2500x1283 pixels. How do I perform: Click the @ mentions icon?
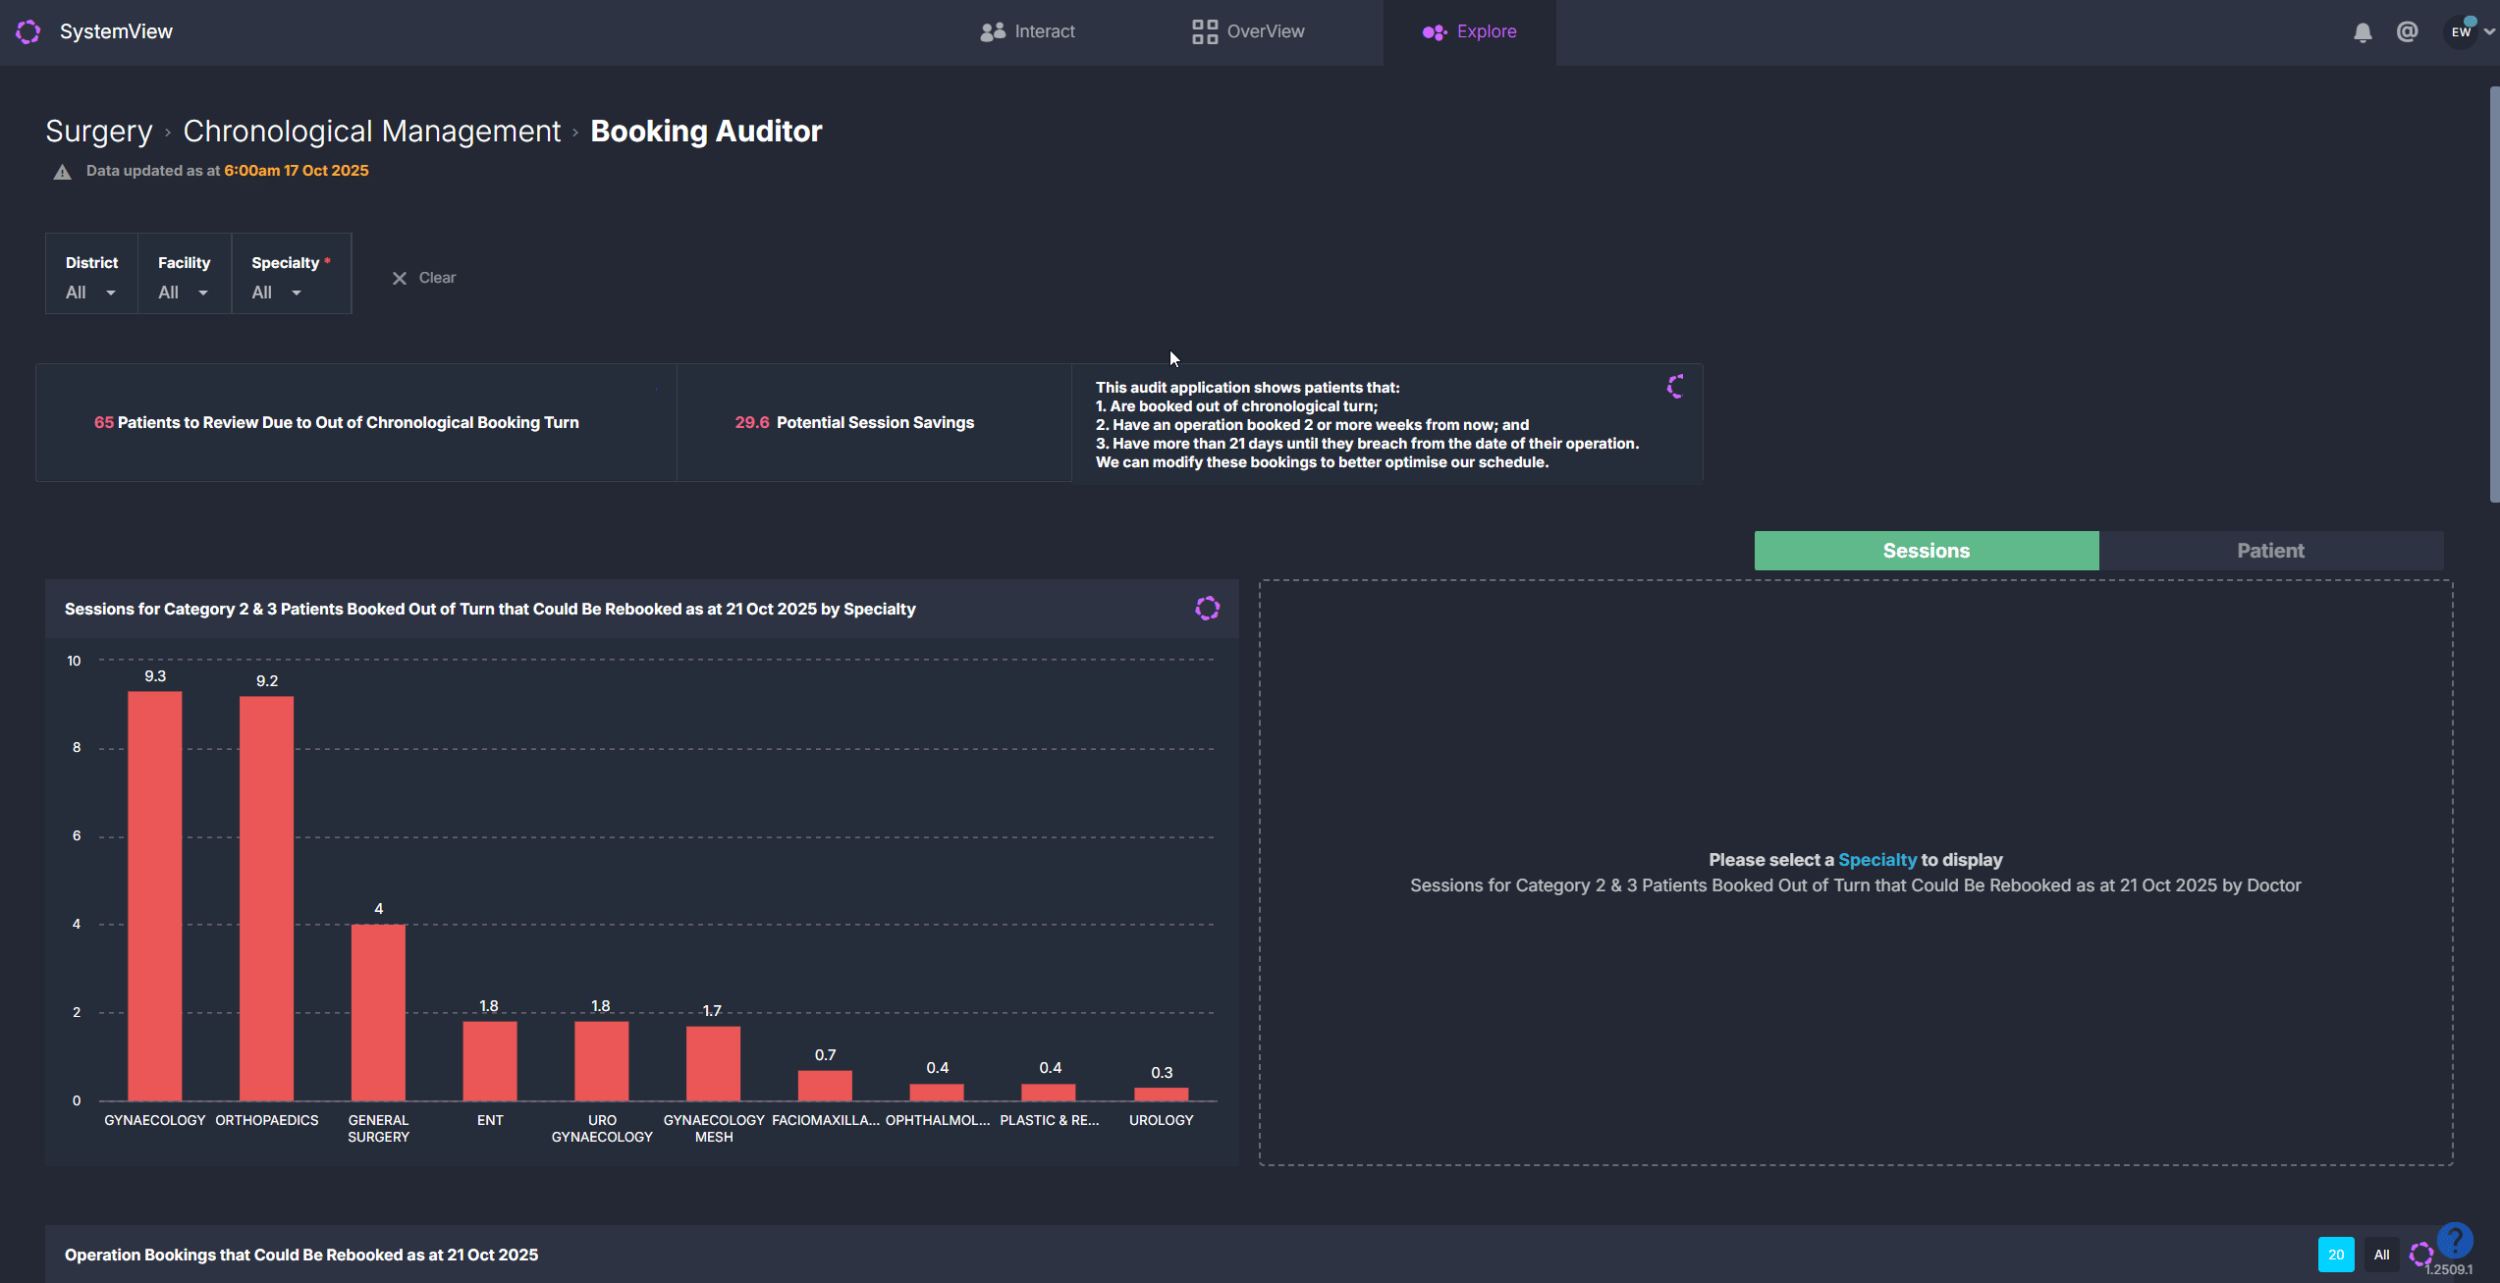point(2407,32)
